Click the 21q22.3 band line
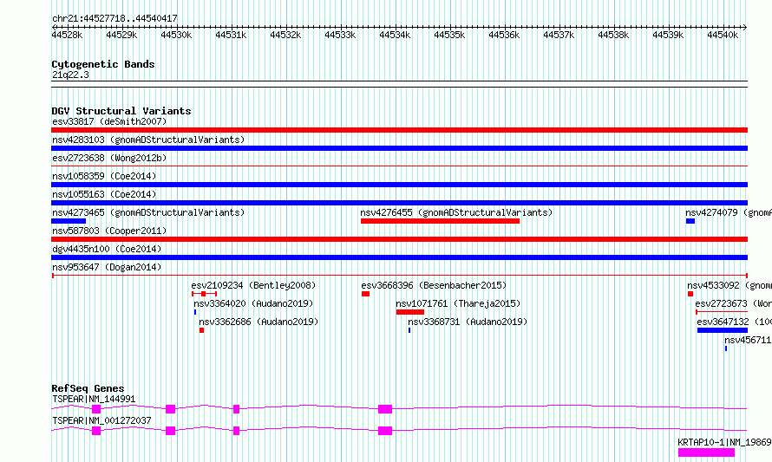The width and height of the screenshot is (772, 462). pos(399,84)
